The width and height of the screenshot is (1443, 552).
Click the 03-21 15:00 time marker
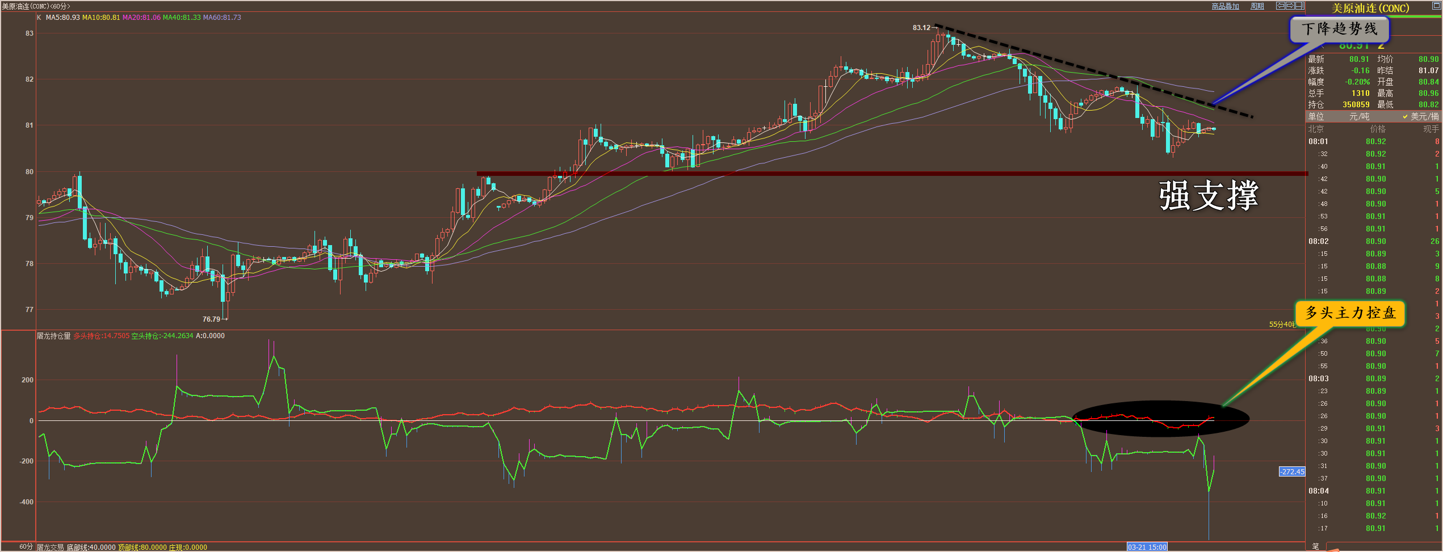click(x=1147, y=547)
